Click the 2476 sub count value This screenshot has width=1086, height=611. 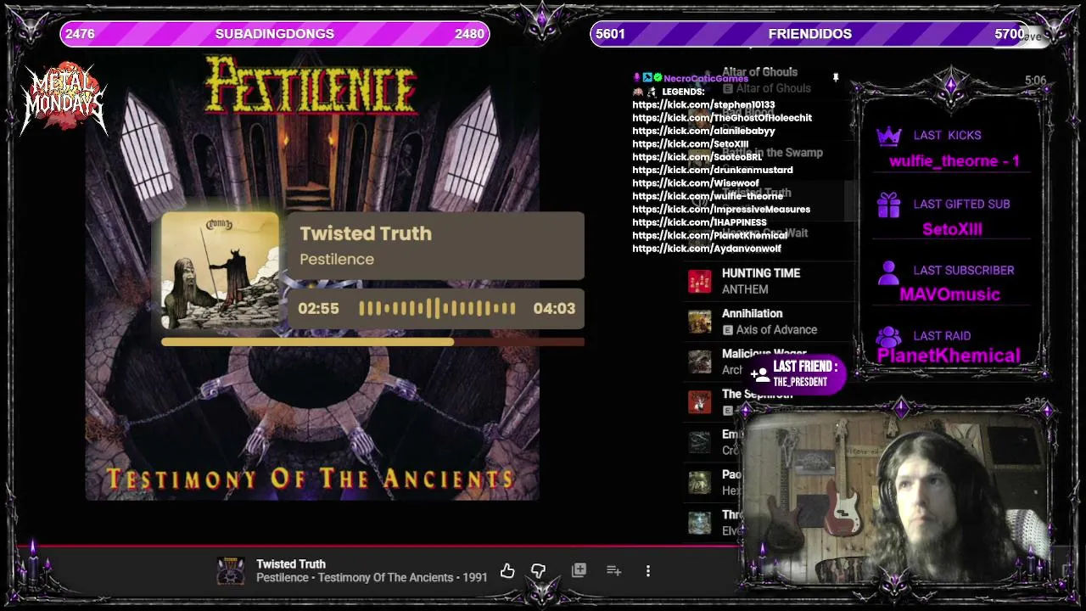point(80,34)
